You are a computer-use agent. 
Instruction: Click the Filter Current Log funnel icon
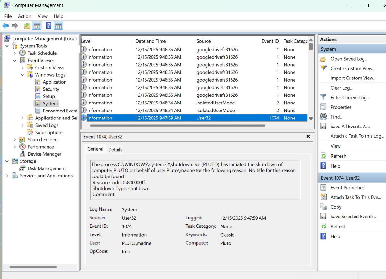[x=324, y=97]
